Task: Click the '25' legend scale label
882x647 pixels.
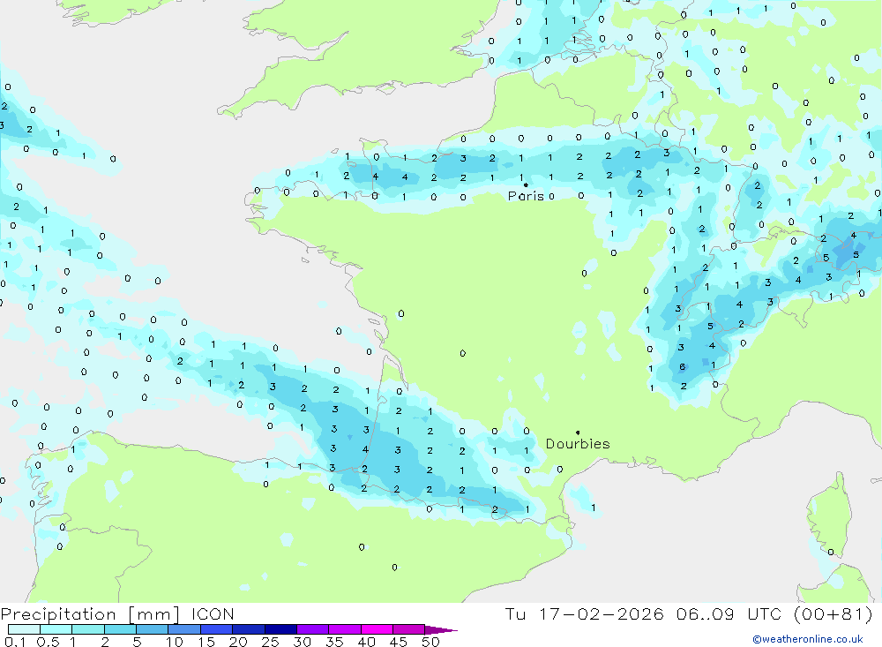Action: pyautogui.click(x=271, y=642)
